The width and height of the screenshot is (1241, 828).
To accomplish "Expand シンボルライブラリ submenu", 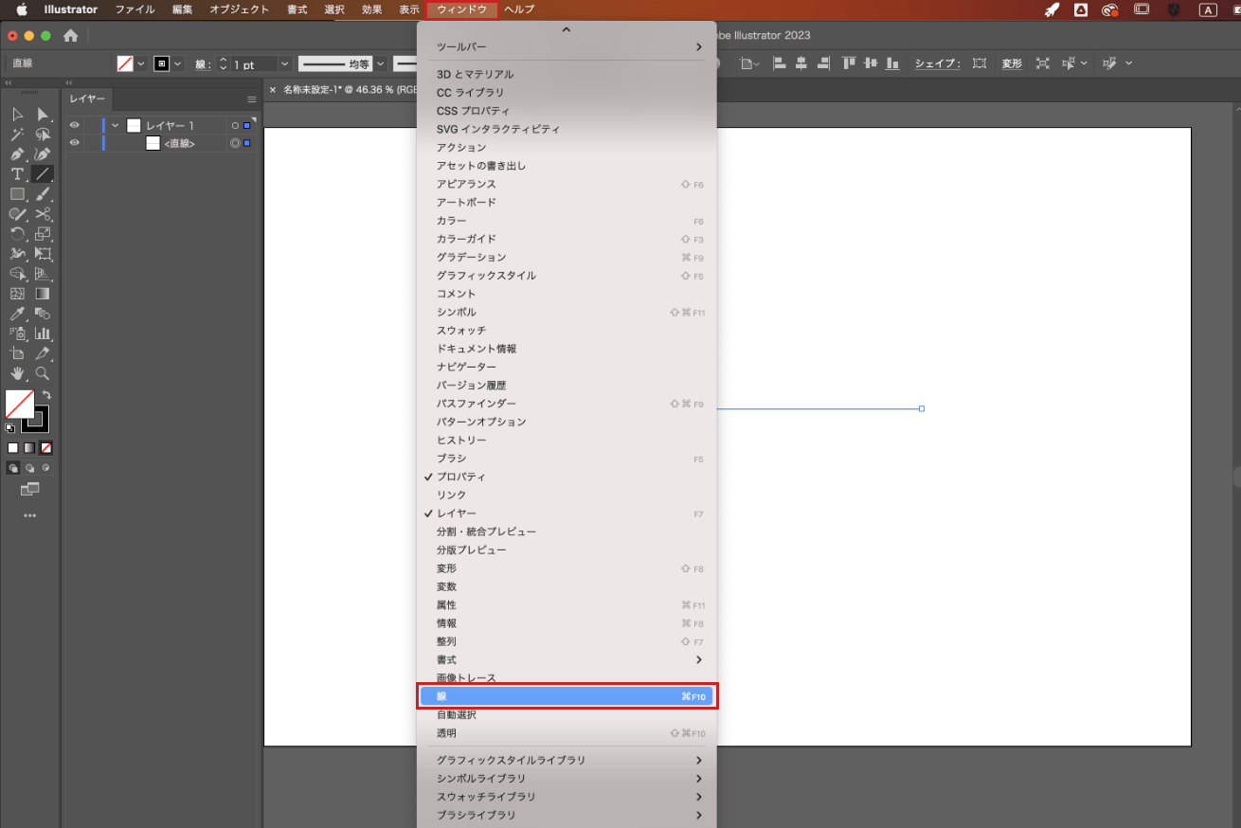I will 567,778.
